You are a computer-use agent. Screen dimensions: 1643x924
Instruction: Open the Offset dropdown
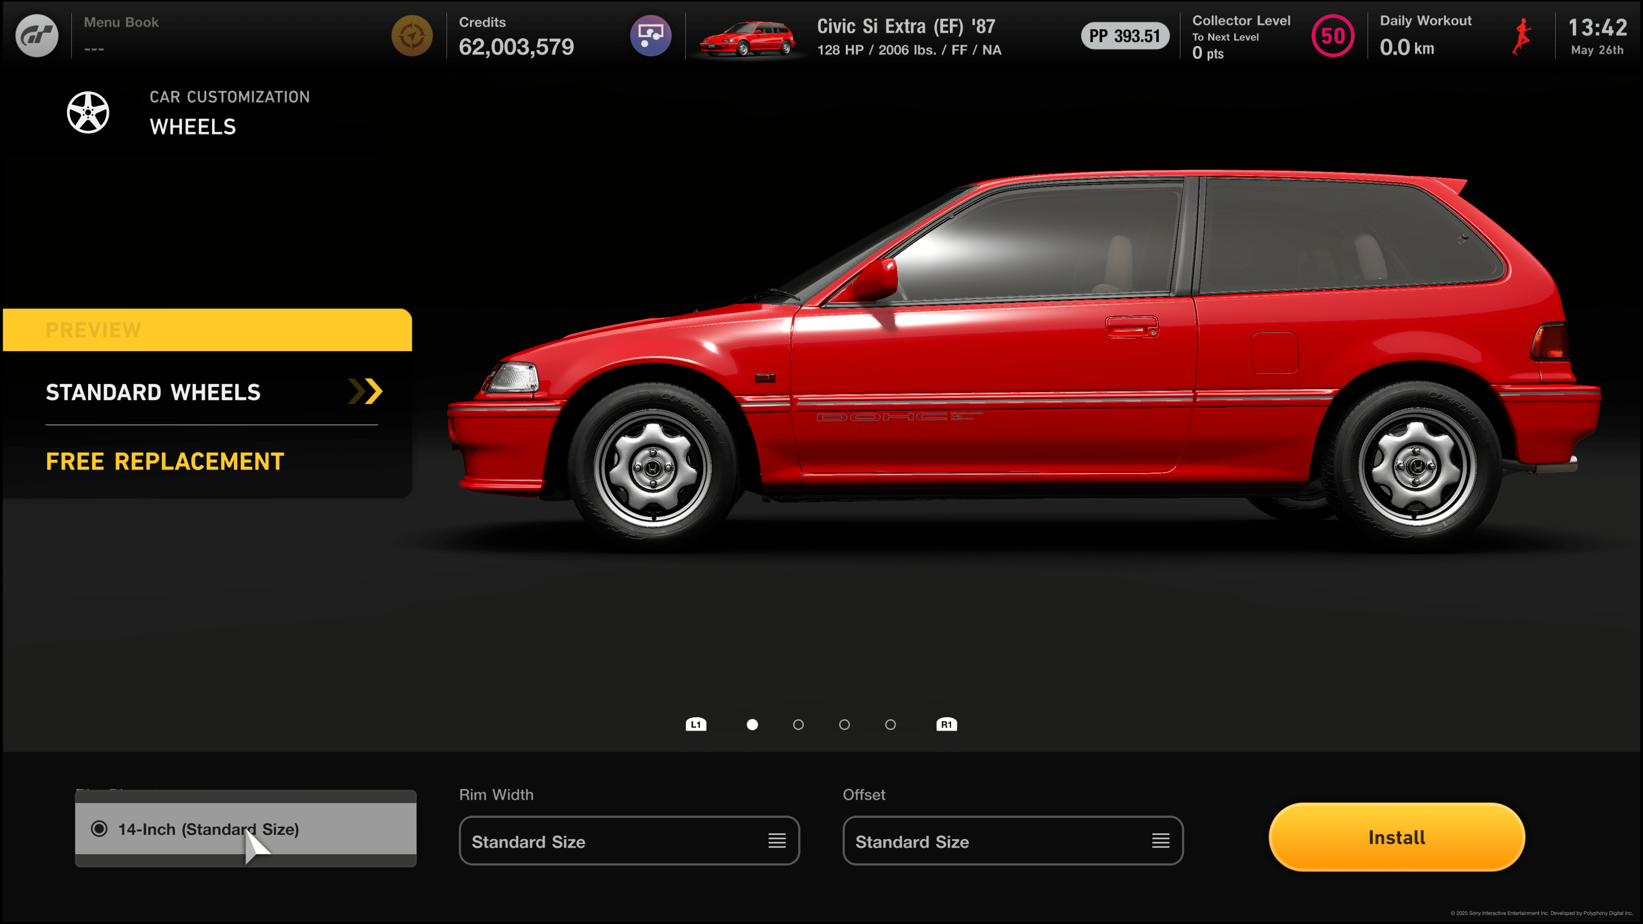(1013, 841)
